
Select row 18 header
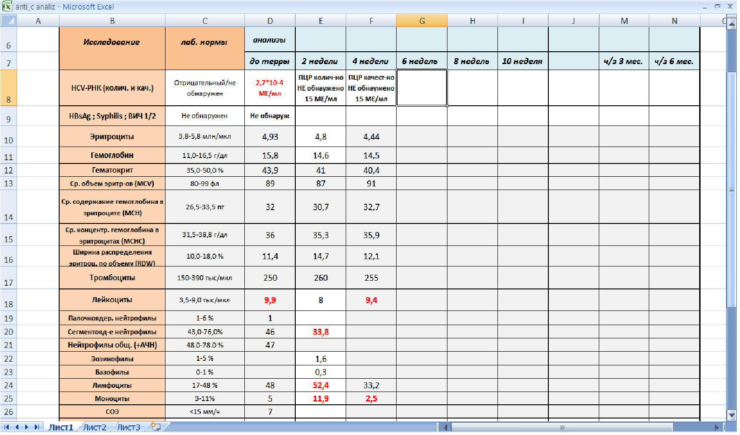point(9,300)
